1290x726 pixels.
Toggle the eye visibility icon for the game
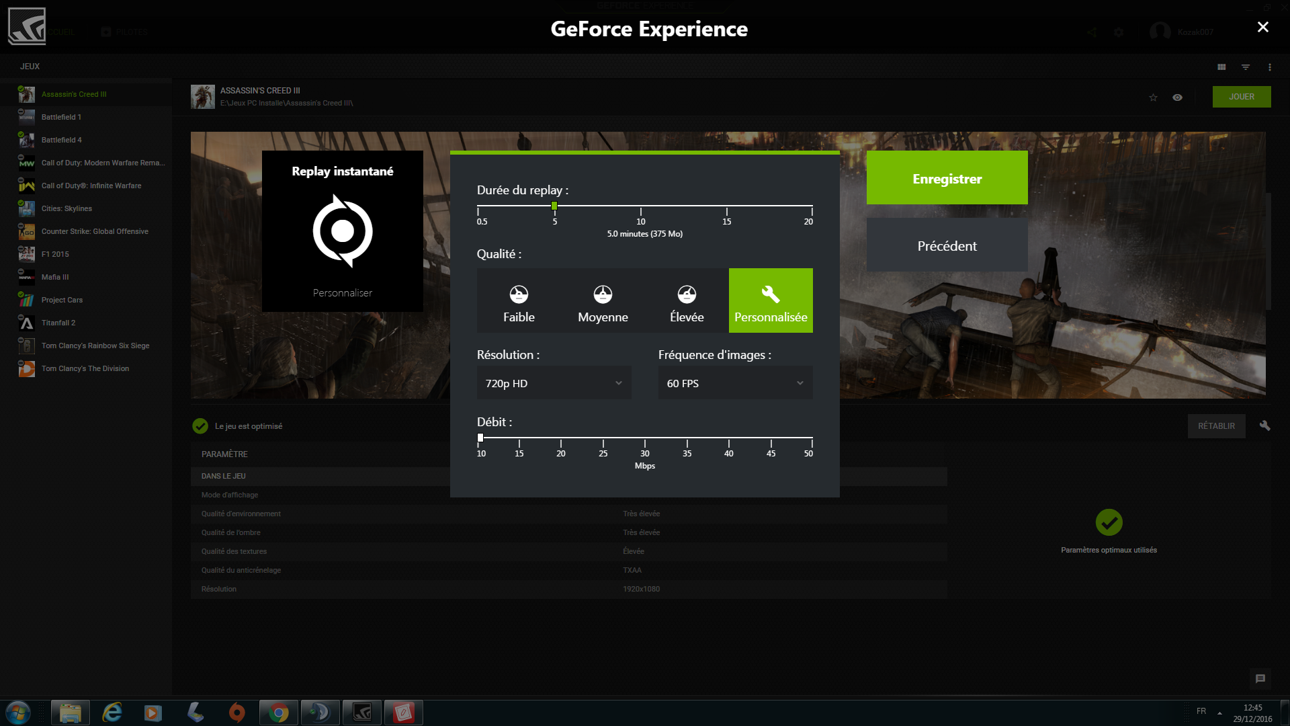[1177, 97]
